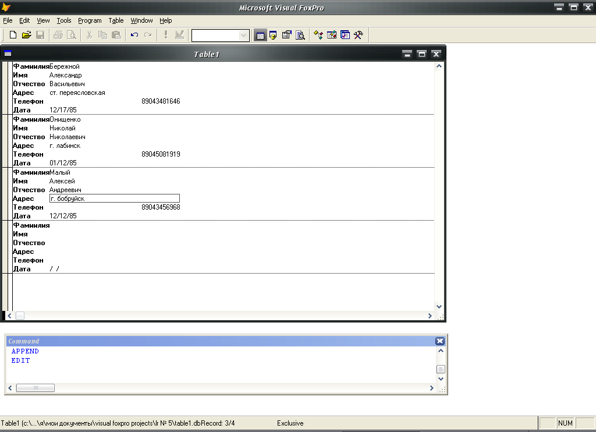The height and width of the screenshot is (432, 596).
Task: Click the patronymic Андреевич
Action: click(65, 190)
